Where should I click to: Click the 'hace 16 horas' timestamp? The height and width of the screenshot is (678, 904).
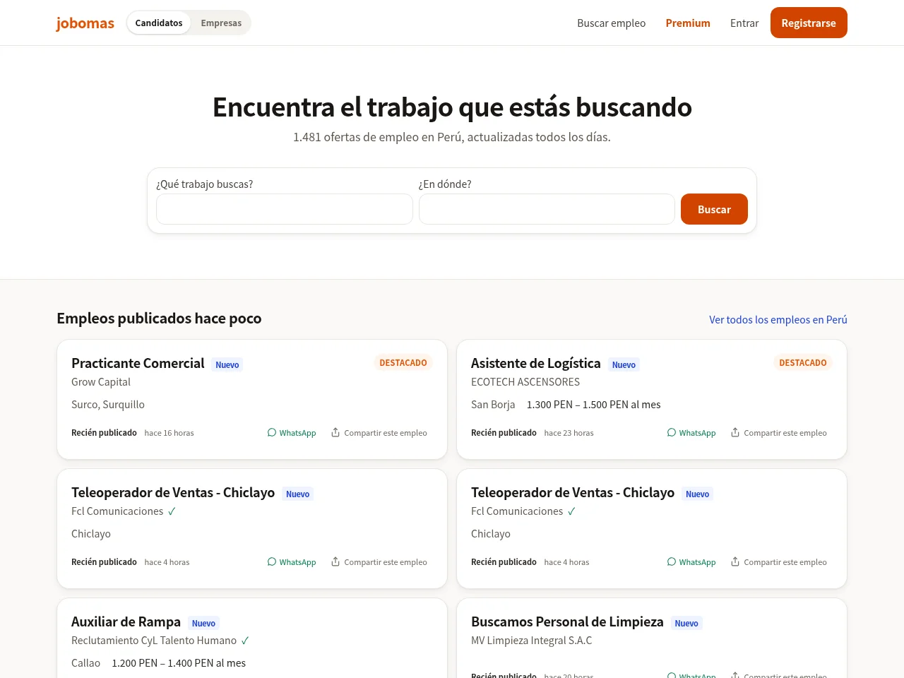pos(169,433)
